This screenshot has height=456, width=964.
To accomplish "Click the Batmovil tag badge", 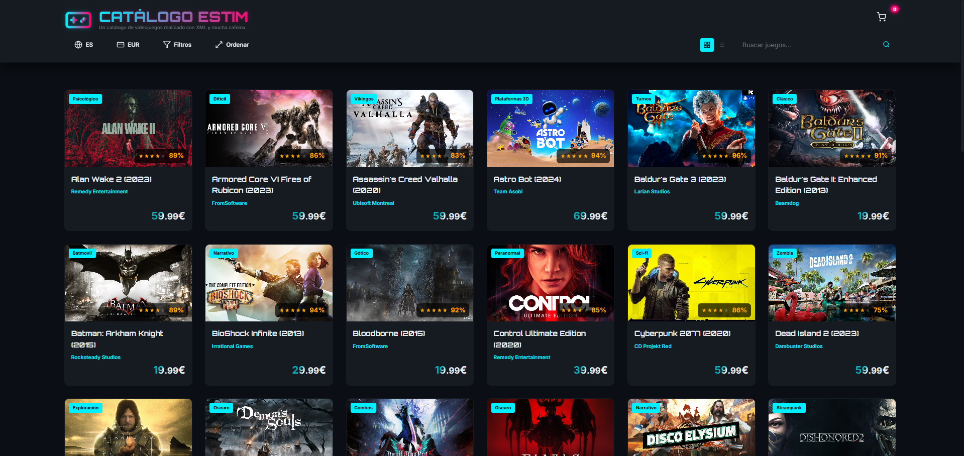I will coord(82,253).
